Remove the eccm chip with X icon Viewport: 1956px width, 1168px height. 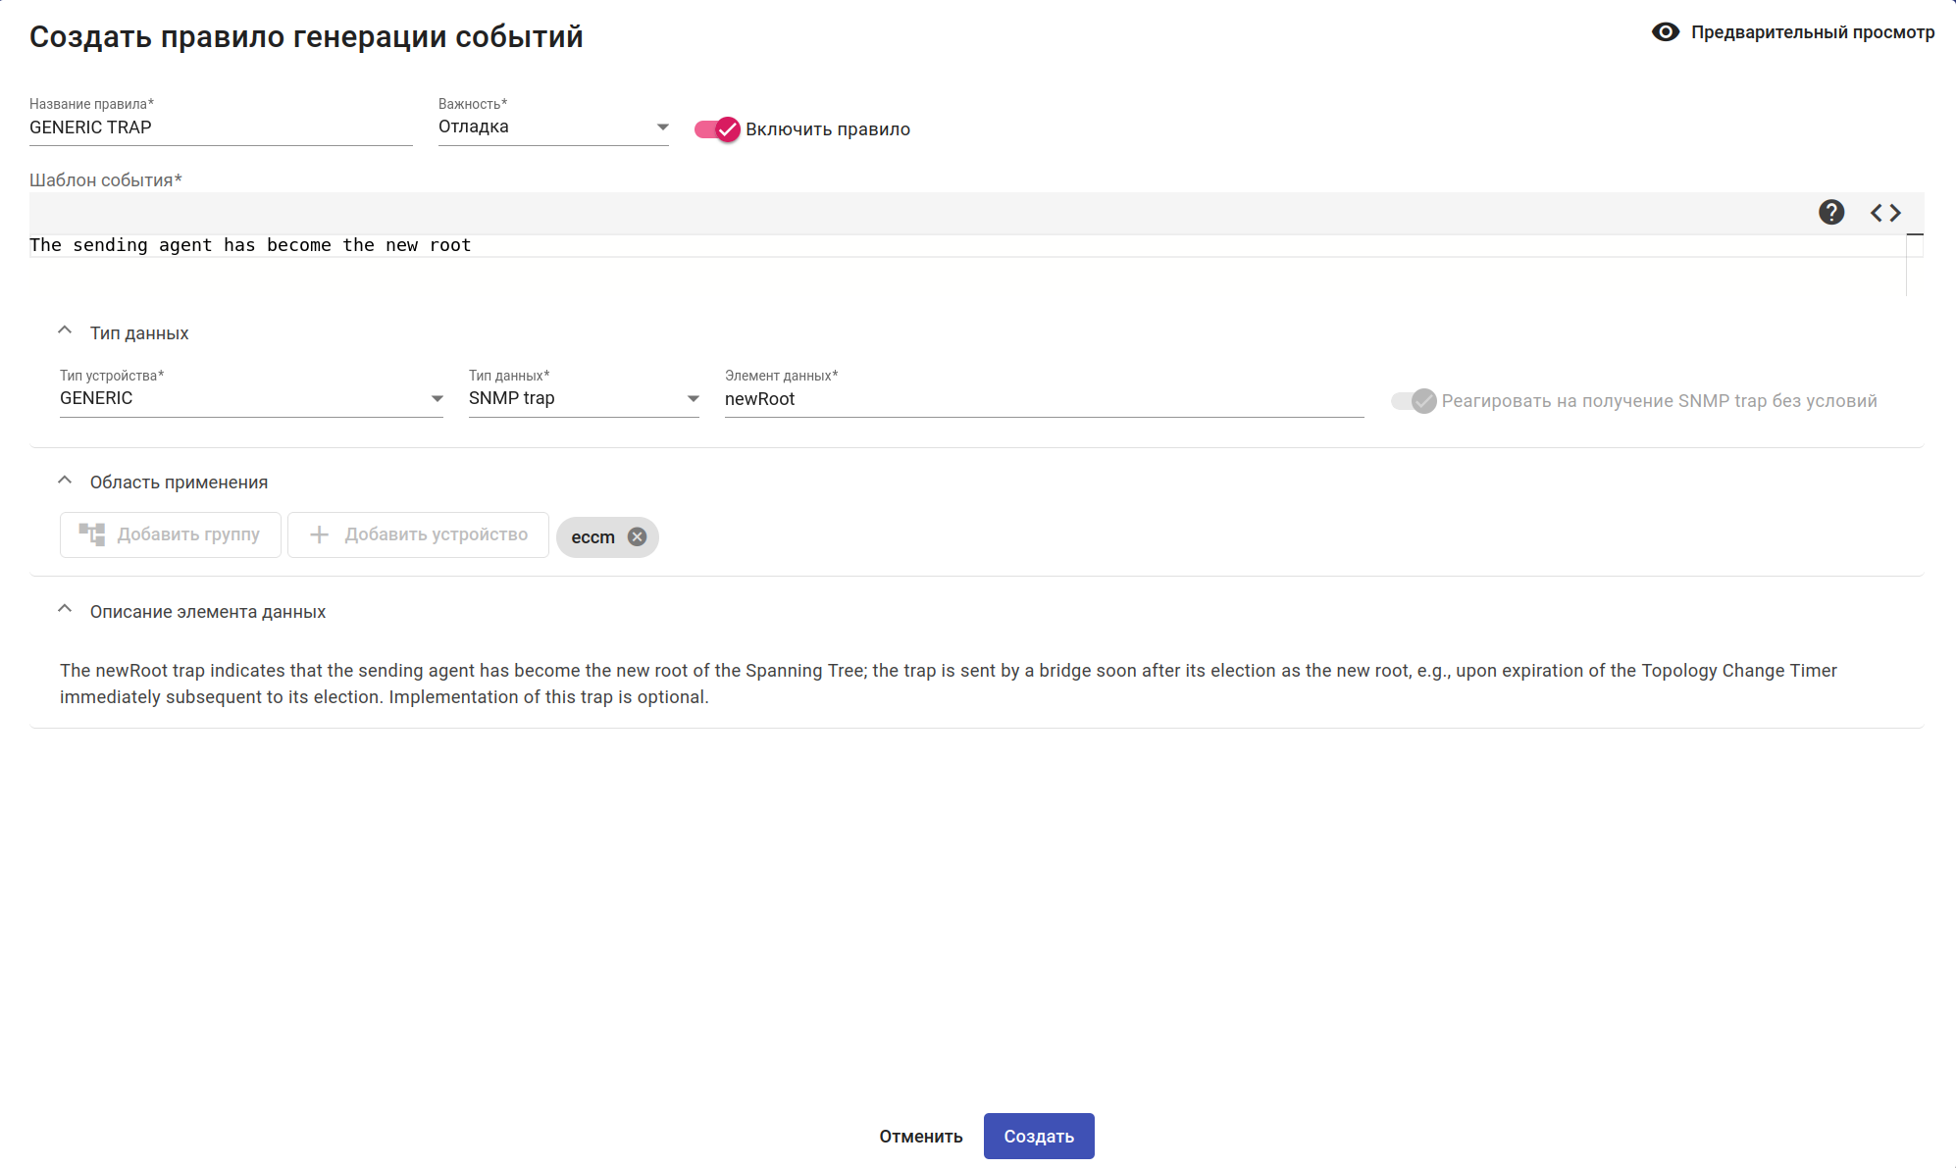pyautogui.click(x=637, y=536)
